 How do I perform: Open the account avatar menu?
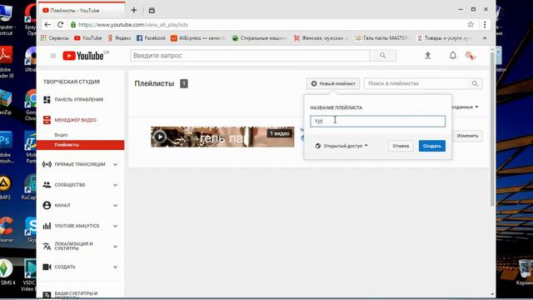(x=471, y=56)
